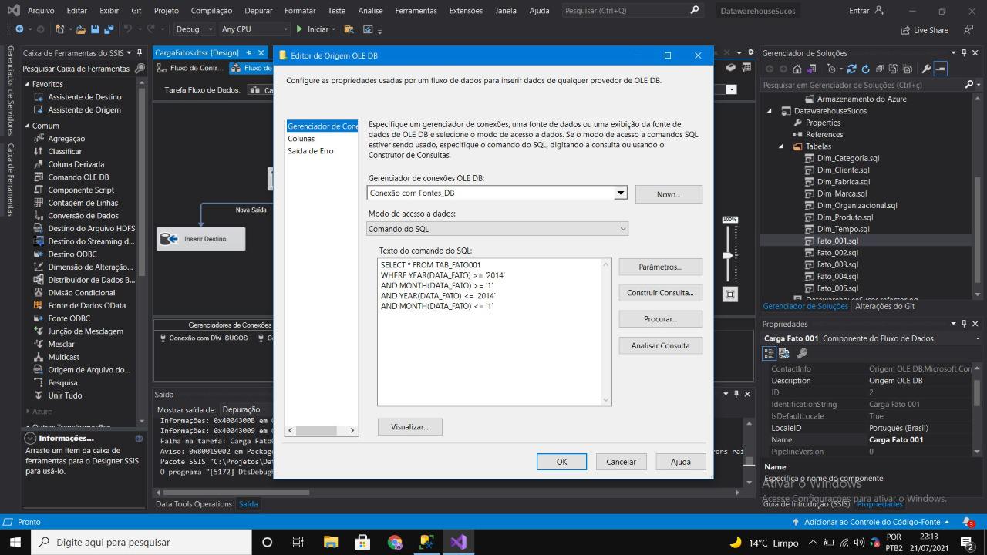The width and height of the screenshot is (987, 555).
Task: Collapse the Favoritos toolbox group
Action: [x=27, y=84]
